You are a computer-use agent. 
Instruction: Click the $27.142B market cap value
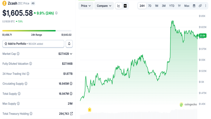point(64,54)
